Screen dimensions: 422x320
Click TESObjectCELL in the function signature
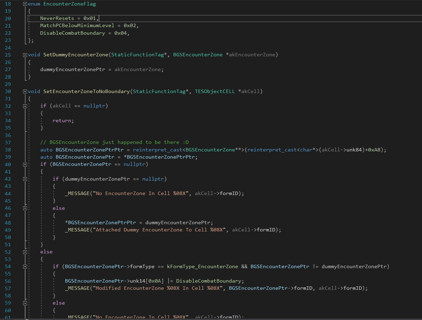215,91
